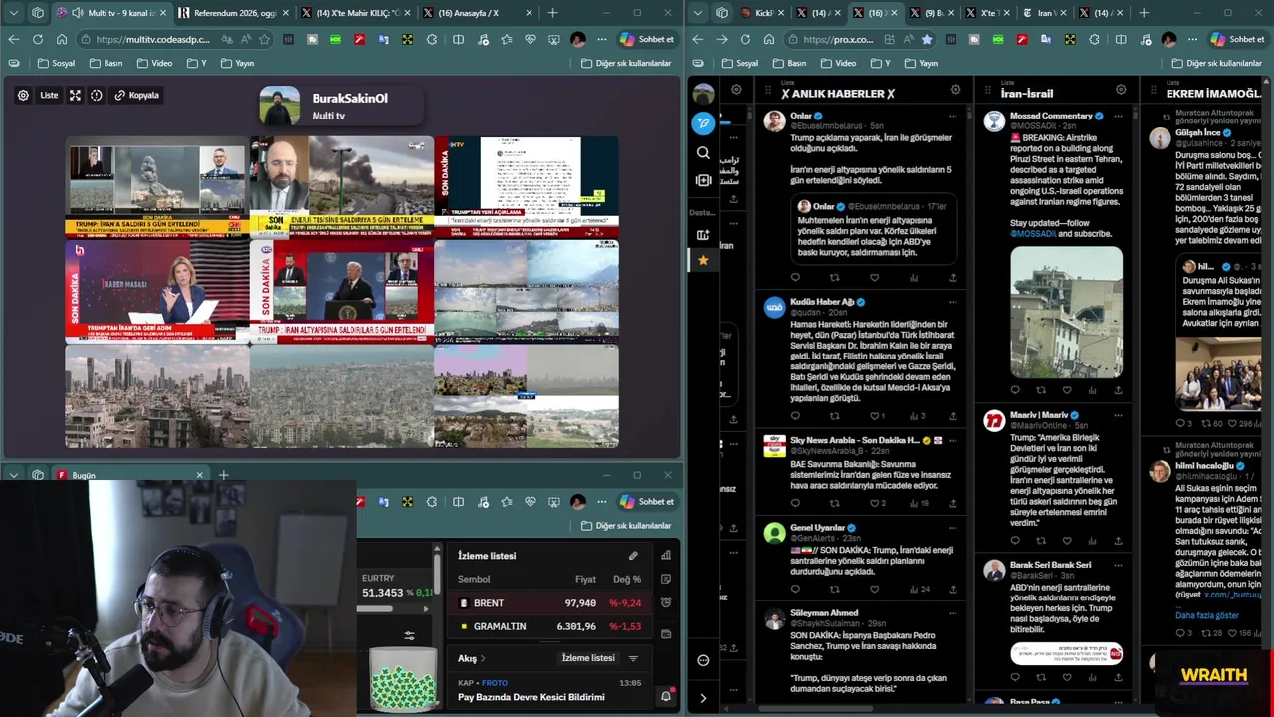
Task: Open left browser tab search dropdown arrow
Action: tap(14, 13)
